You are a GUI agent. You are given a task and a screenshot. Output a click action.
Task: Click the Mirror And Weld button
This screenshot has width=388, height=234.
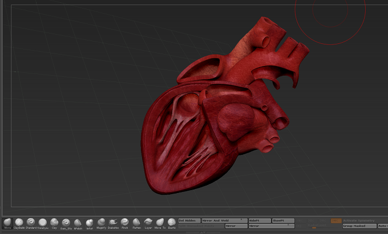point(225,221)
